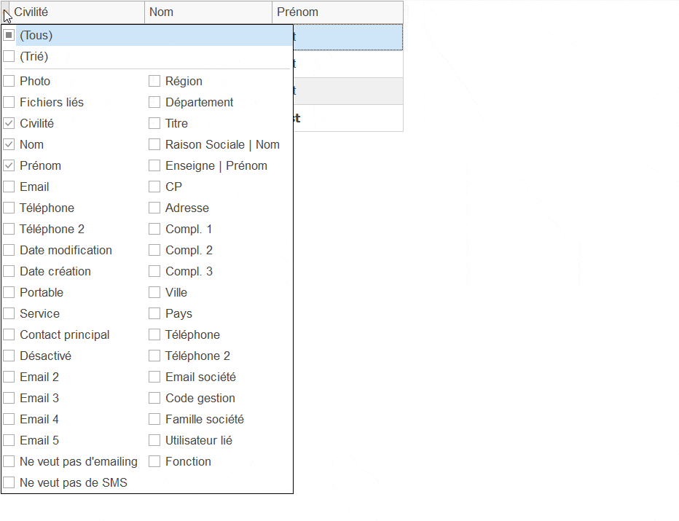Tick the Code gestion checkbox
This screenshot has width=679, height=521.
tap(154, 398)
